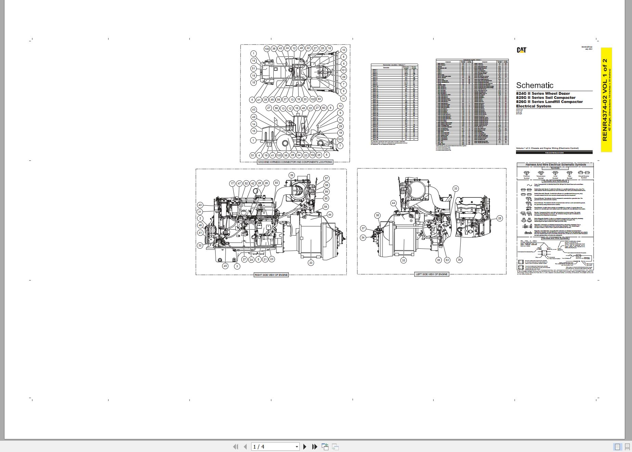The width and height of the screenshot is (632, 452).
Task: Click the greyed-out next view icon
Action: pyautogui.click(x=335, y=447)
